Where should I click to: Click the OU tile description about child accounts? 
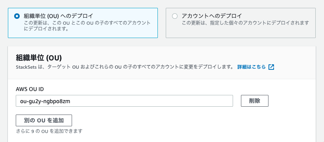87,26
